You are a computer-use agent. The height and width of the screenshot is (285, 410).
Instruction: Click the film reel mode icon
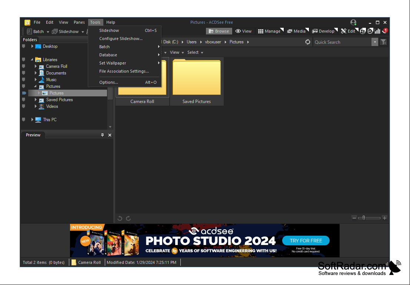tap(363, 31)
